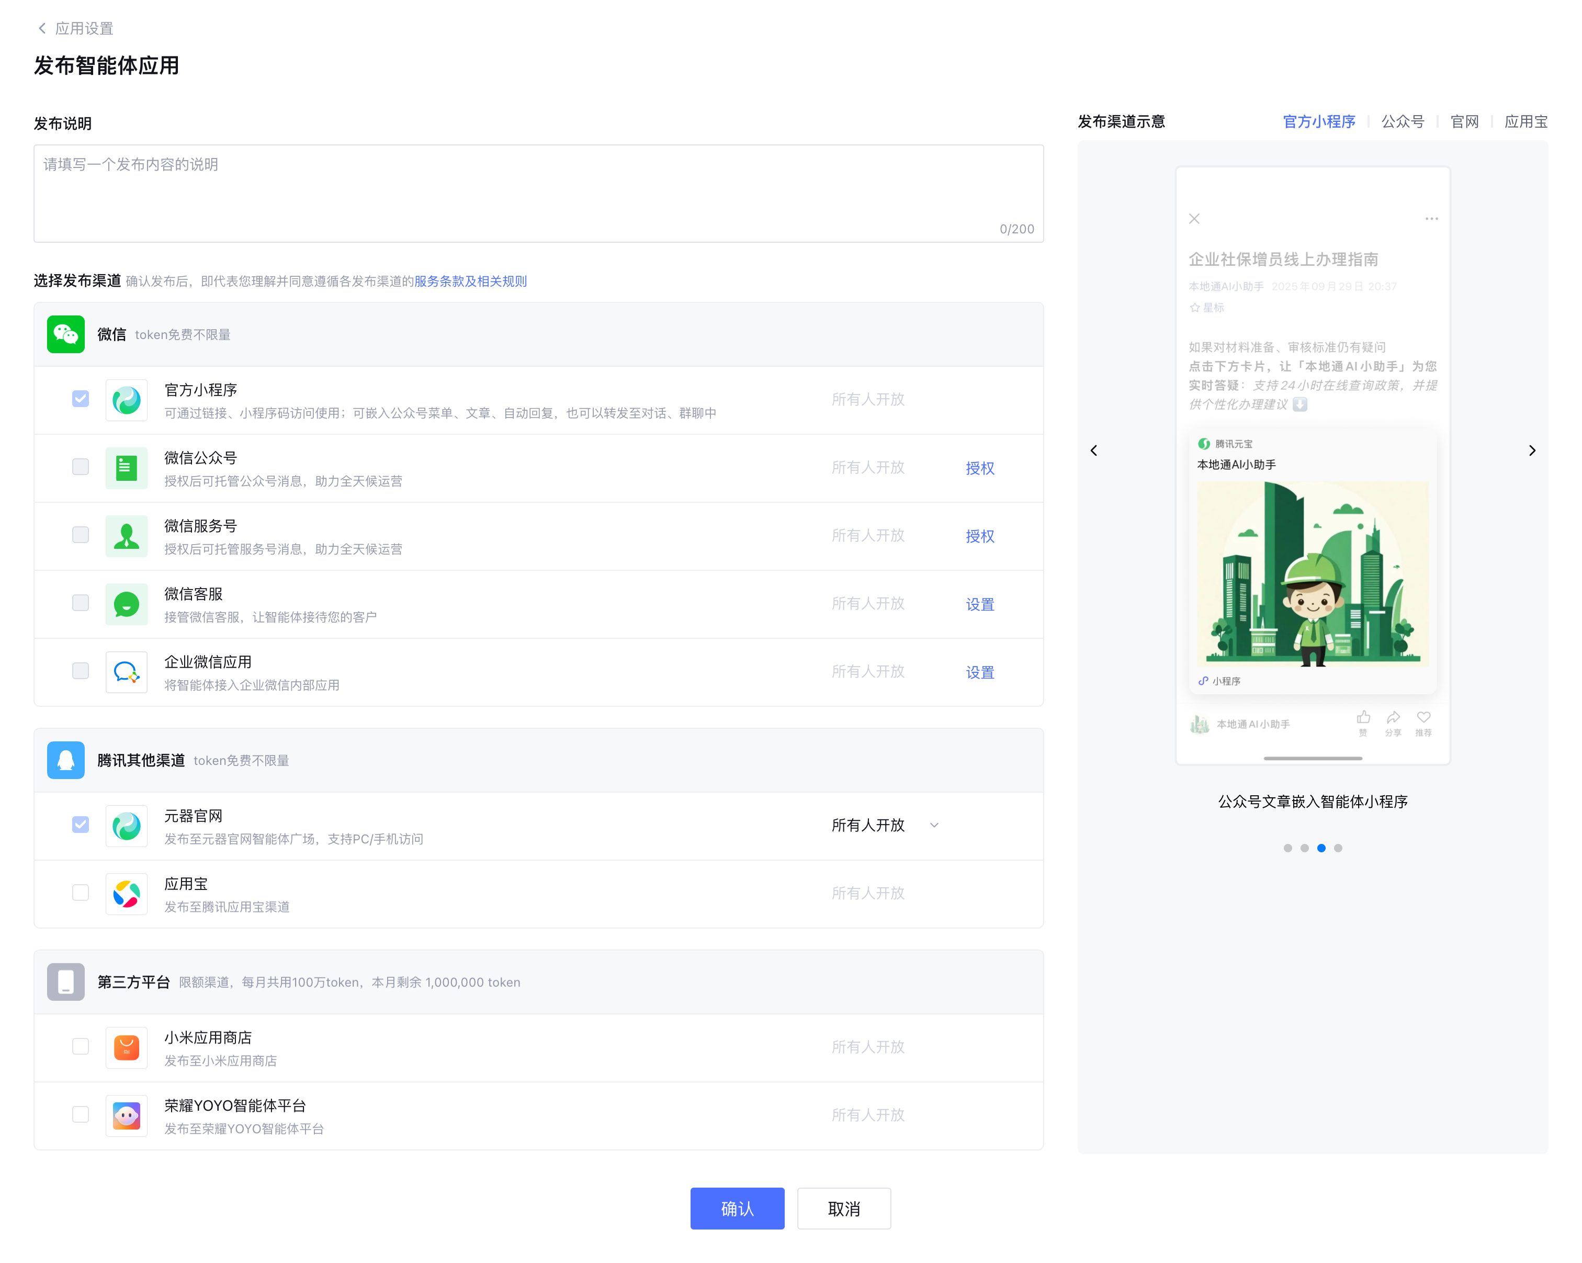Select the fourth carousel dot
The height and width of the screenshot is (1263, 1582).
[1338, 848]
